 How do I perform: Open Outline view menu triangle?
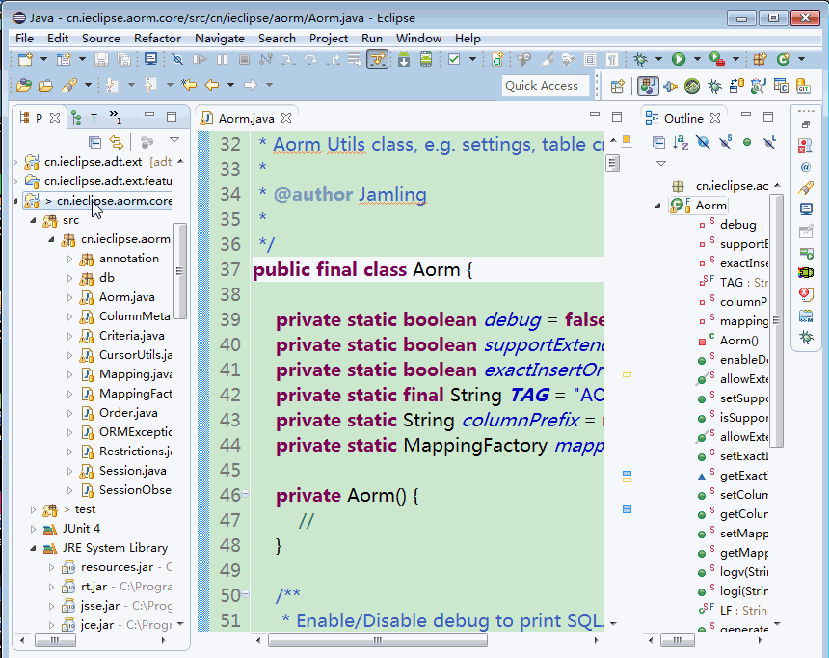[x=661, y=164]
